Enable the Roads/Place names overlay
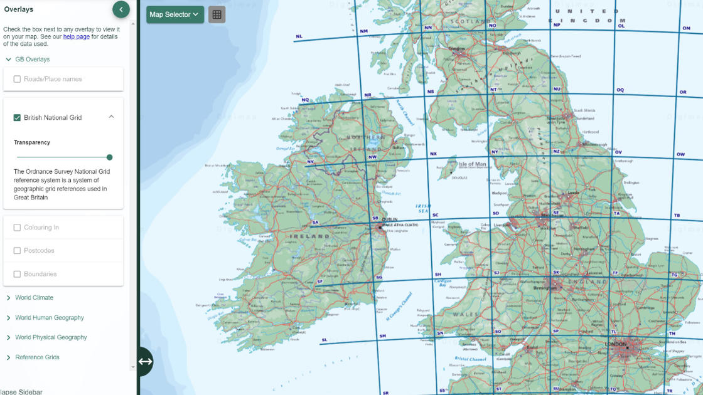Screen dimensions: 703x395 tap(16, 78)
